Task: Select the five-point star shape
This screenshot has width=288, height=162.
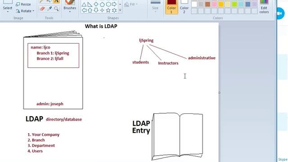Action: pos(108,10)
